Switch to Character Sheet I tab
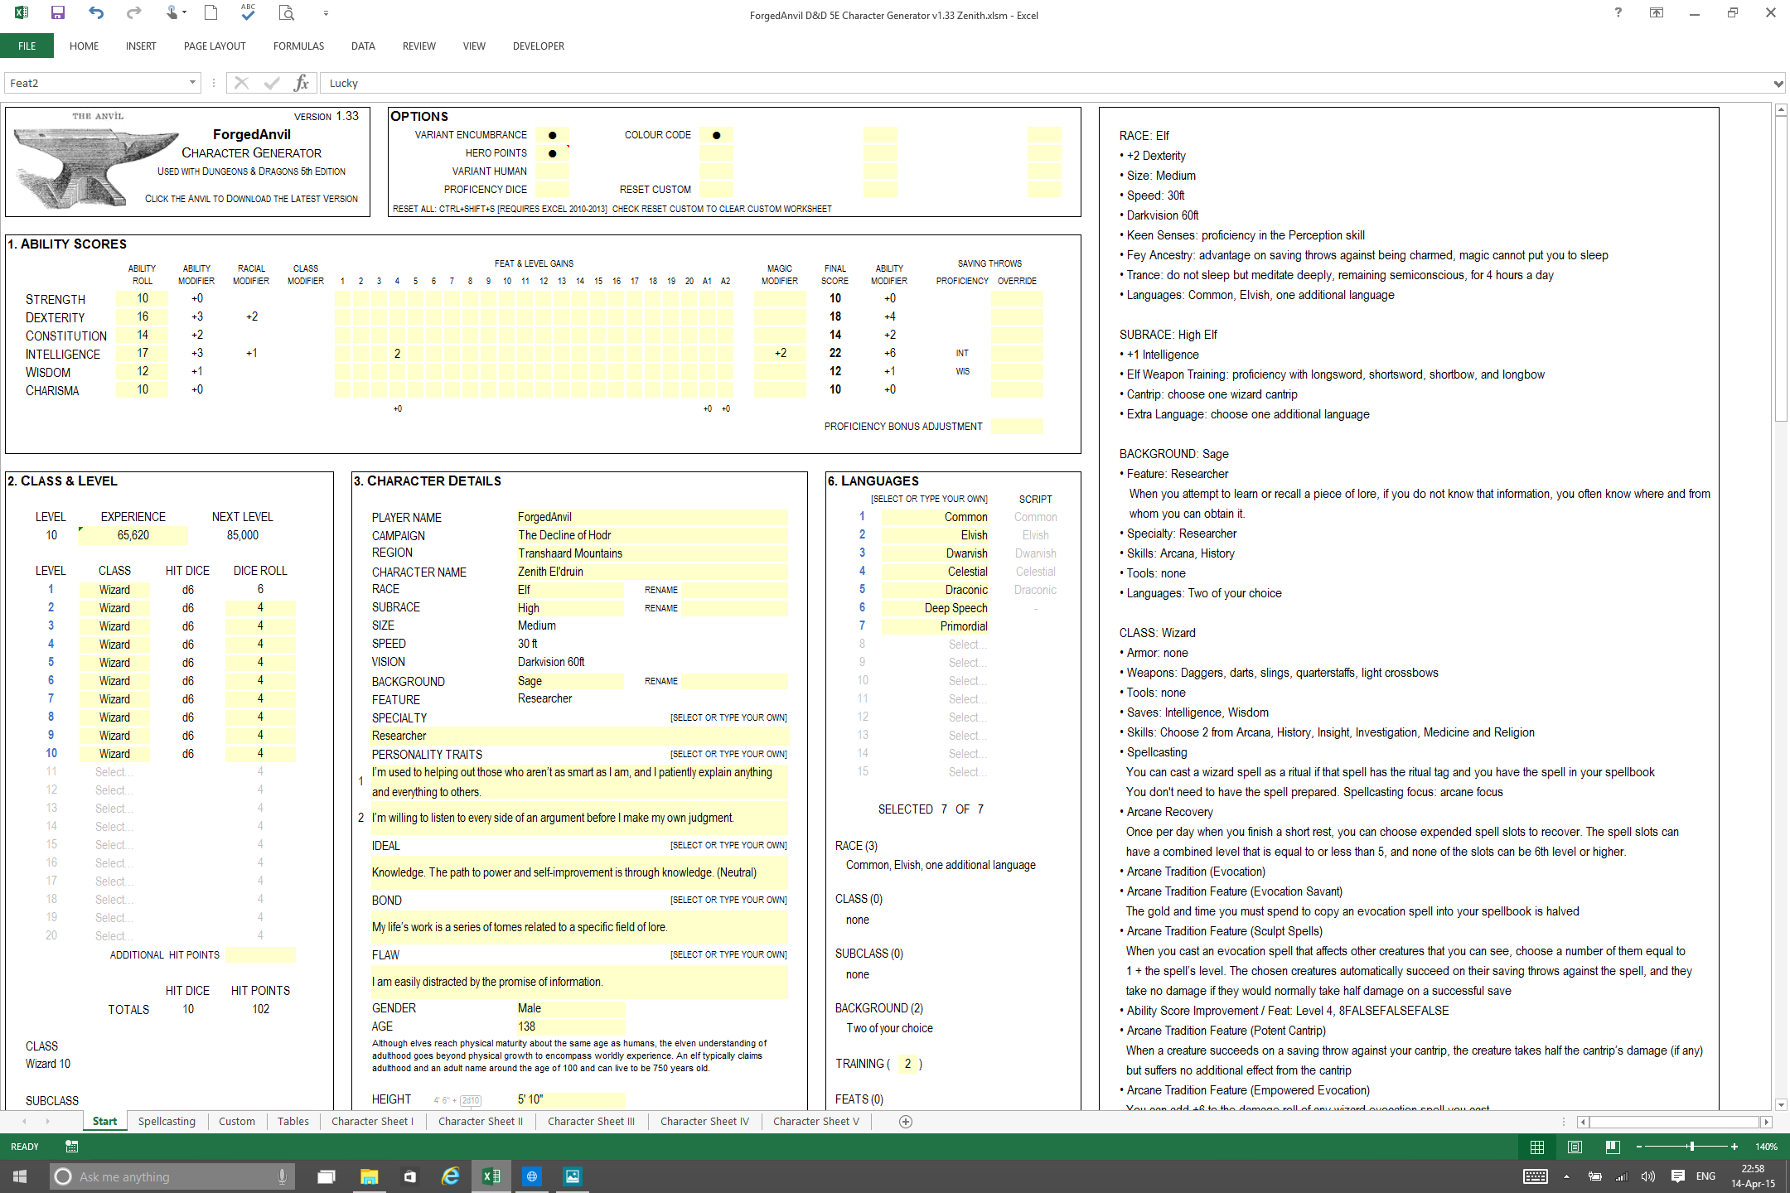The image size is (1790, 1193). 372,1122
